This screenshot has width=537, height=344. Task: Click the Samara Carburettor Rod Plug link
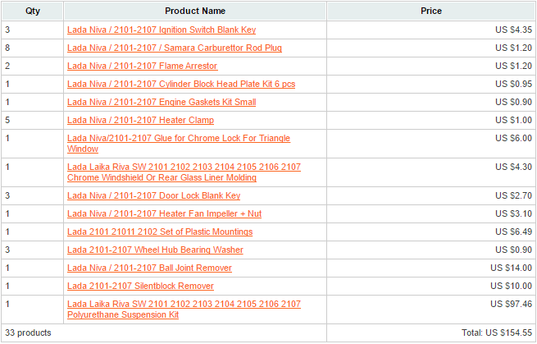coord(174,48)
